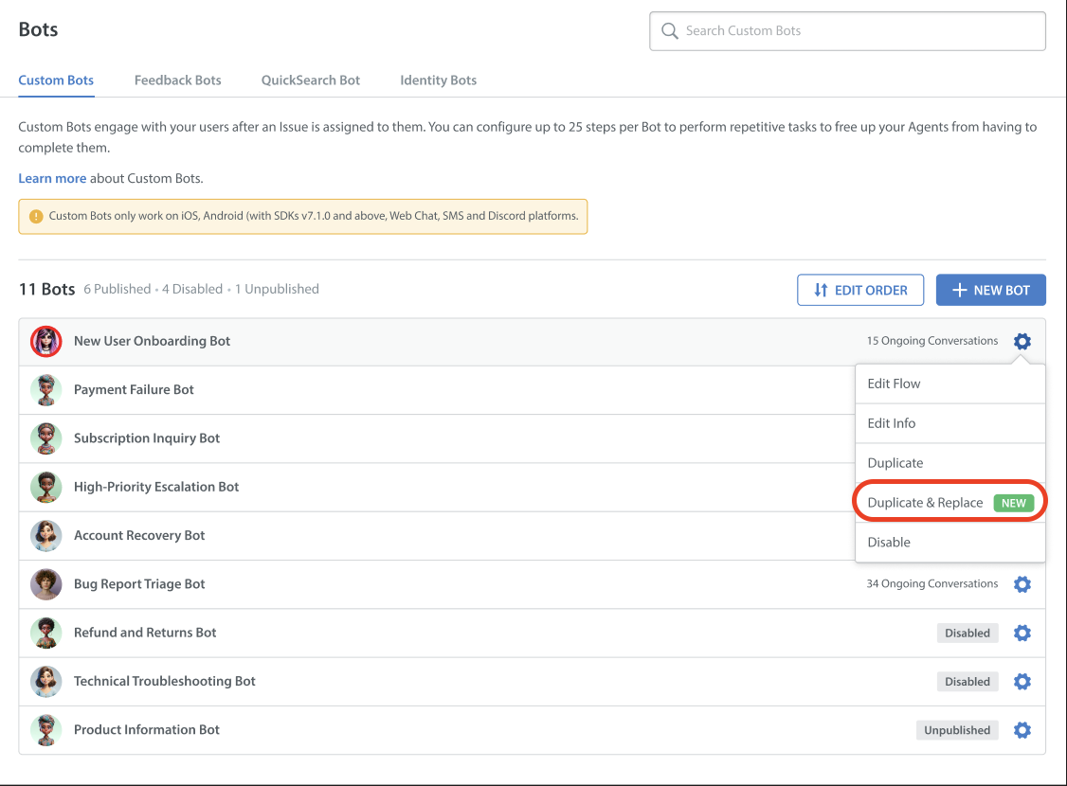
Task: Choose Duplicate & Replace menu option
Action: [926, 503]
